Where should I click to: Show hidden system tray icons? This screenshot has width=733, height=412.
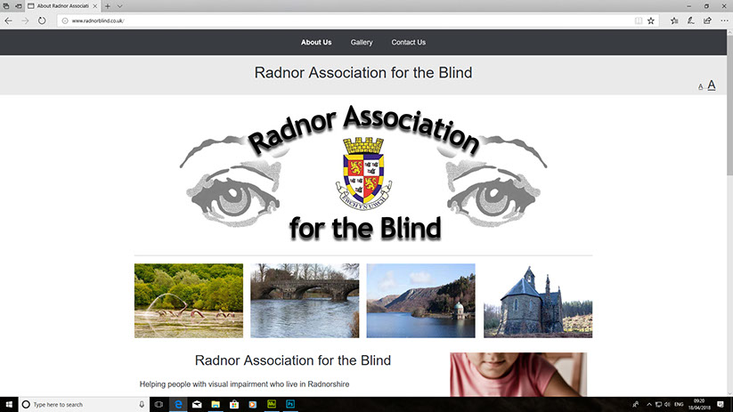pos(649,405)
